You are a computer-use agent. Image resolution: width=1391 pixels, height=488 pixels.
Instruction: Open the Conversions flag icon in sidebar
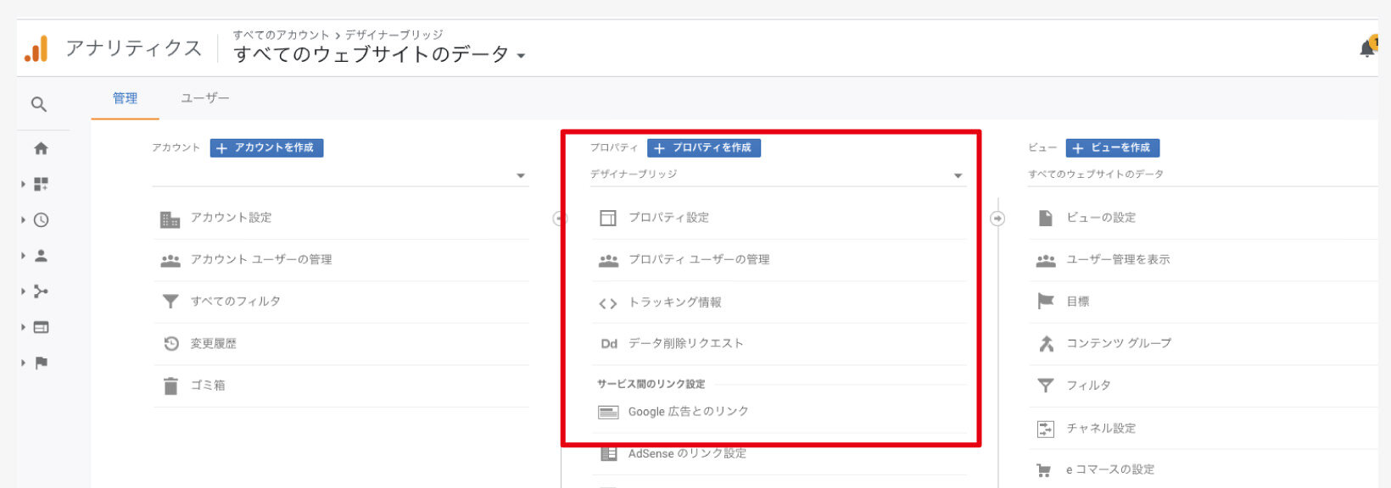coord(41,363)
